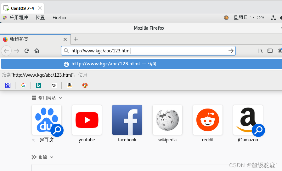Click the 常用网站 heading
Viewport: 282px width, 171px height.
point(47,98)
